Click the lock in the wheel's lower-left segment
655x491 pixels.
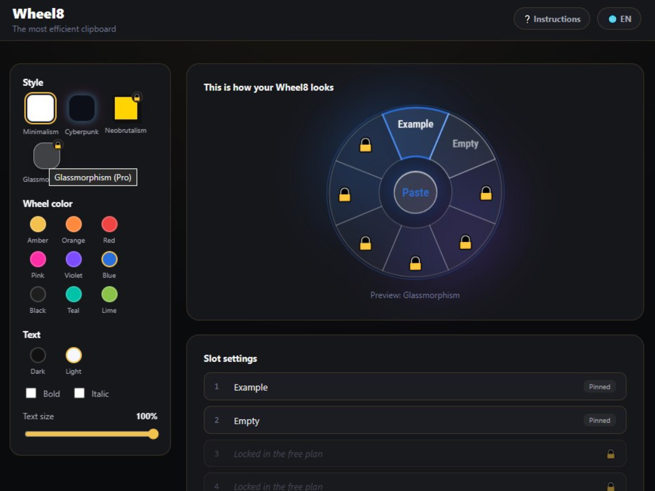coord(366,243)
